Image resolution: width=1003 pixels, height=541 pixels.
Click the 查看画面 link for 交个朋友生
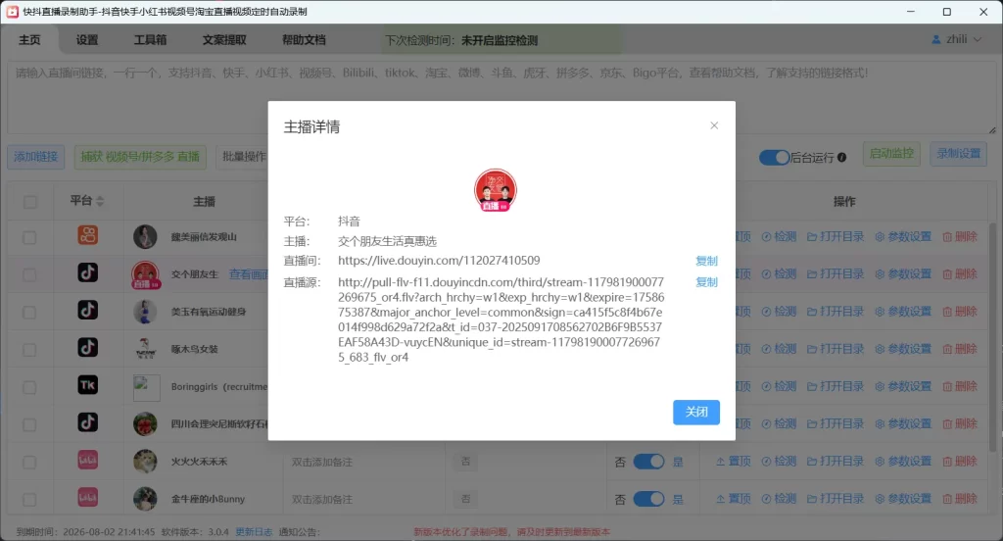248,274
